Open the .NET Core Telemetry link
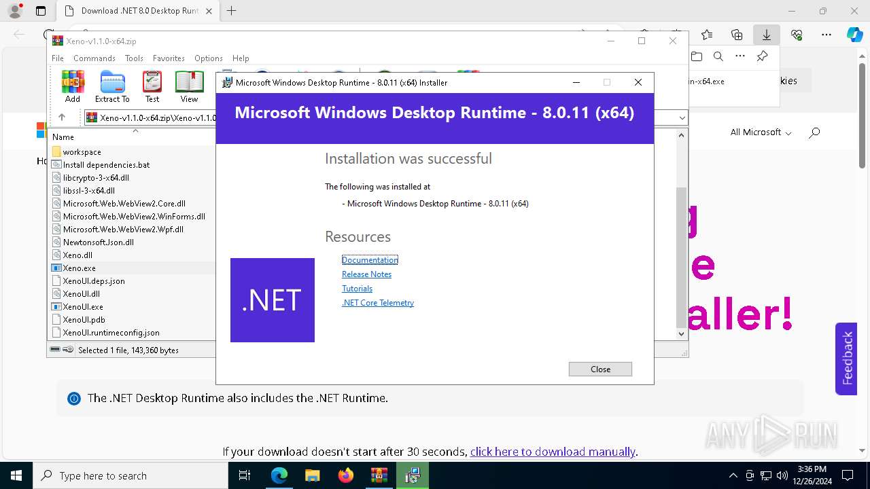Screen dimensions: 870x489 378,303
